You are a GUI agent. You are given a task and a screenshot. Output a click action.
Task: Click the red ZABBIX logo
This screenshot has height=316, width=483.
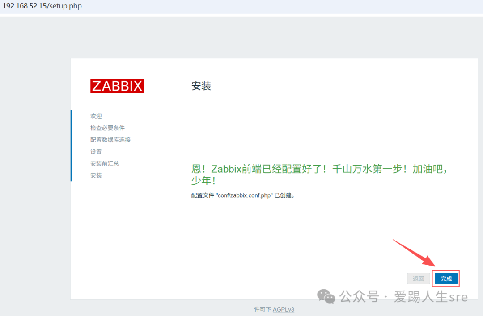[117, 86]
